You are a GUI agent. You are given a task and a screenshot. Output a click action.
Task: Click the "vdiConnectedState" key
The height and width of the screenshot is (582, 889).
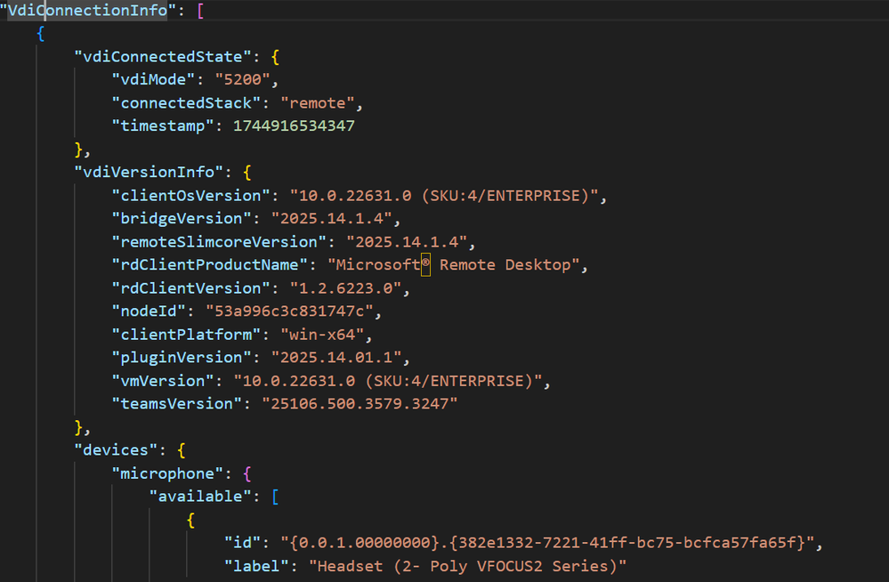point(163,57)
